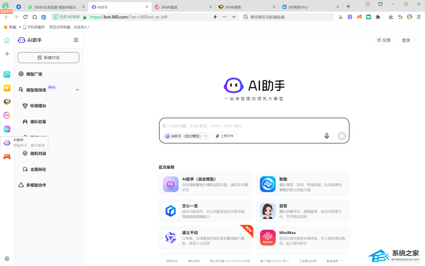The height and width of the screenshot is (266, 425).
Task: Click the lightning speed-mode icon in address bar
Action: (215, 17)
